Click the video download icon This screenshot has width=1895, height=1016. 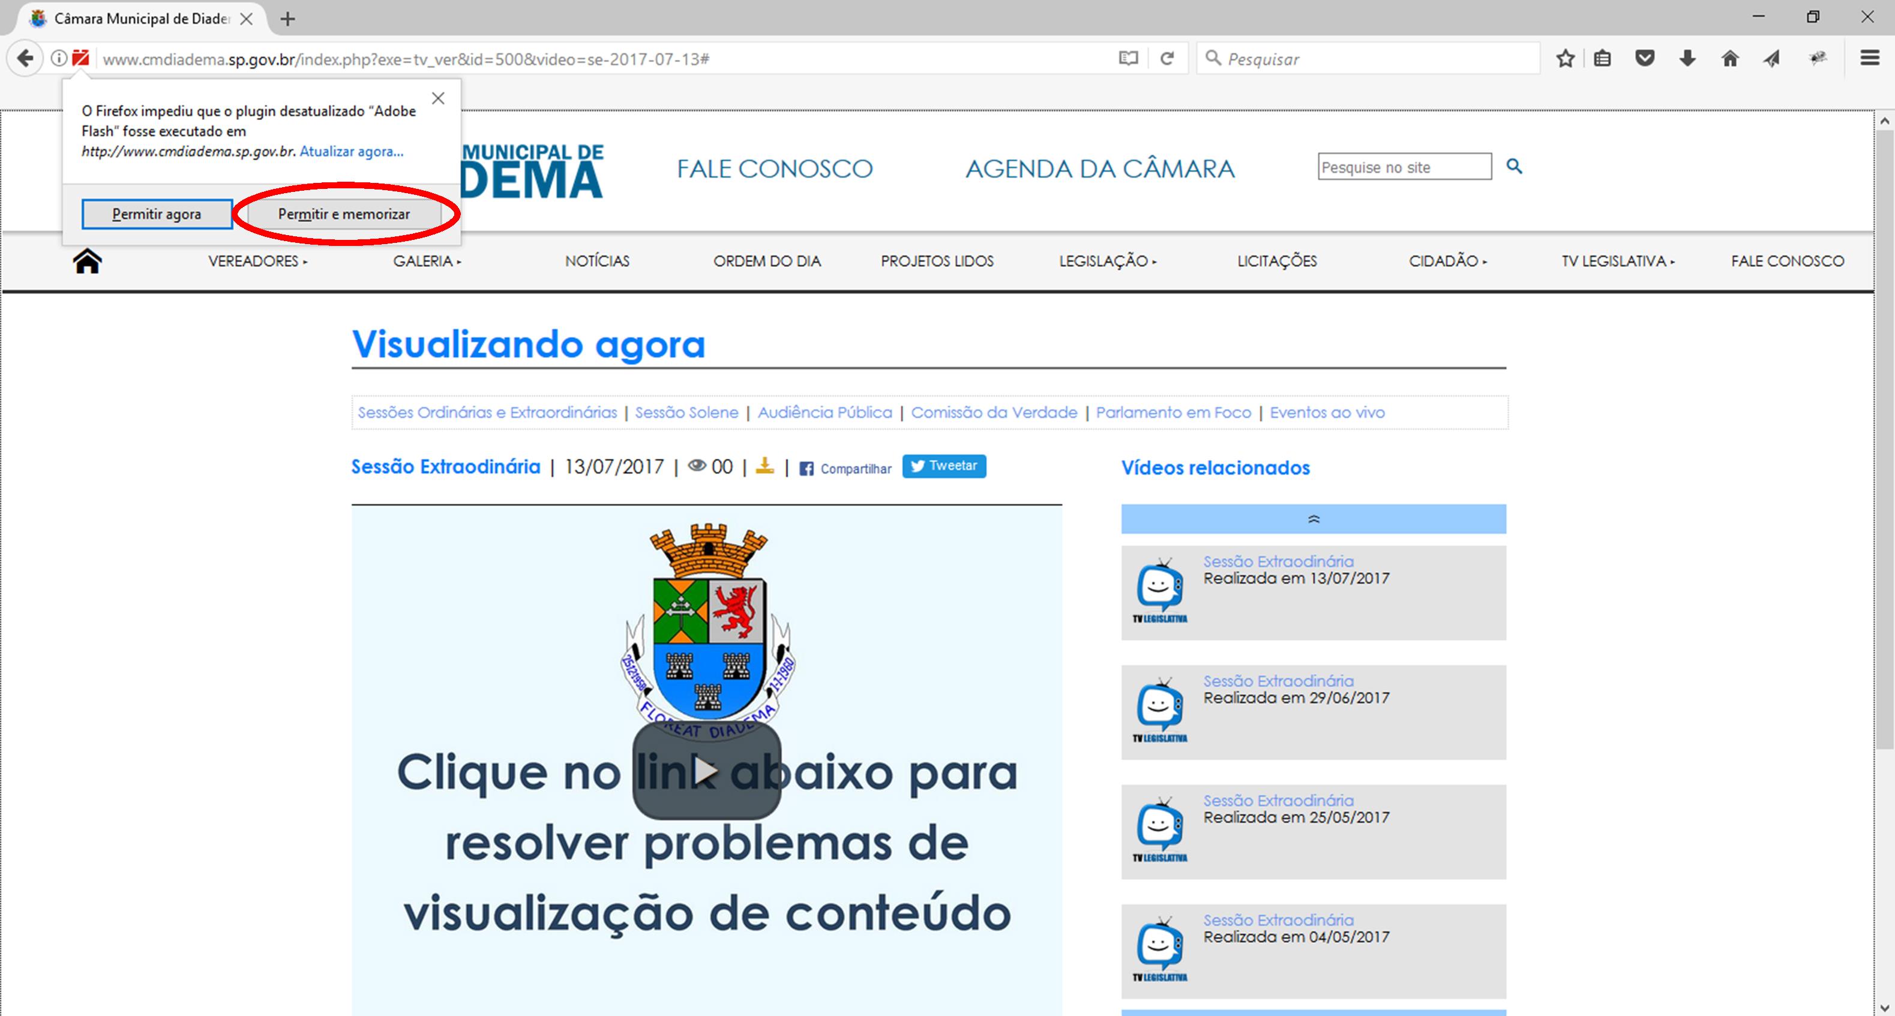(765, 466)
